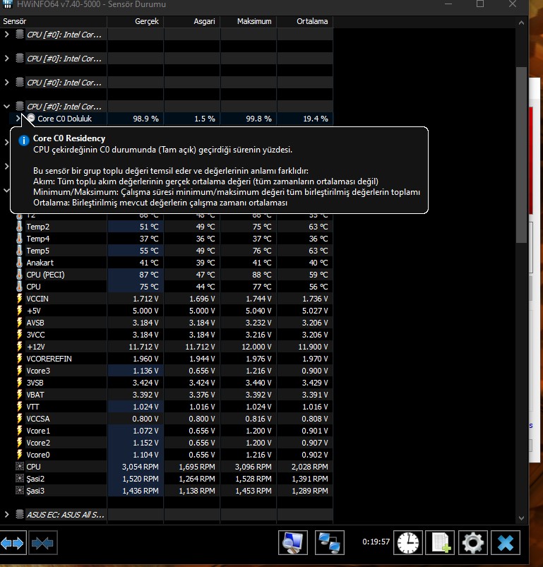Select the 3VCC sensor row label
This screenshot has width=543, height=567.
35,335
